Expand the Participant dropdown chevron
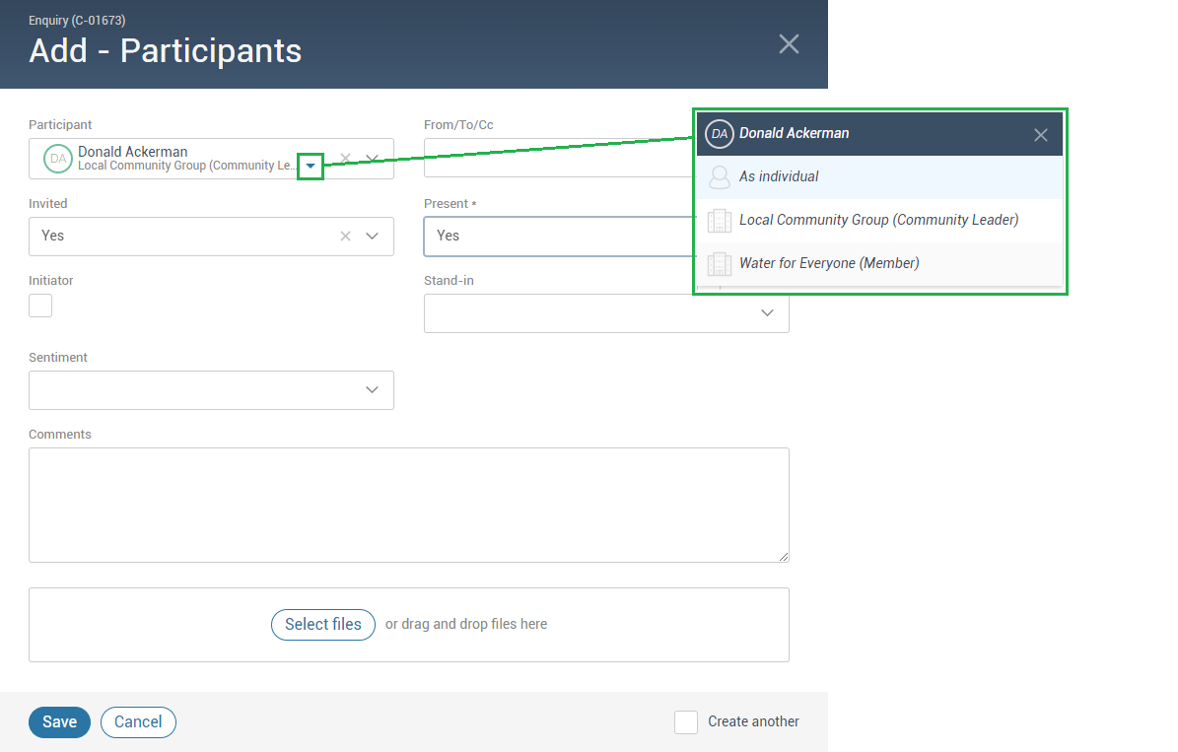The image size is (1178, 752). (x=373, y=159)
